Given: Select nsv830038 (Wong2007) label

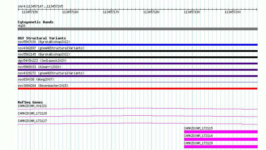Looking at the screenshot, I should click(x=36, y=79).
